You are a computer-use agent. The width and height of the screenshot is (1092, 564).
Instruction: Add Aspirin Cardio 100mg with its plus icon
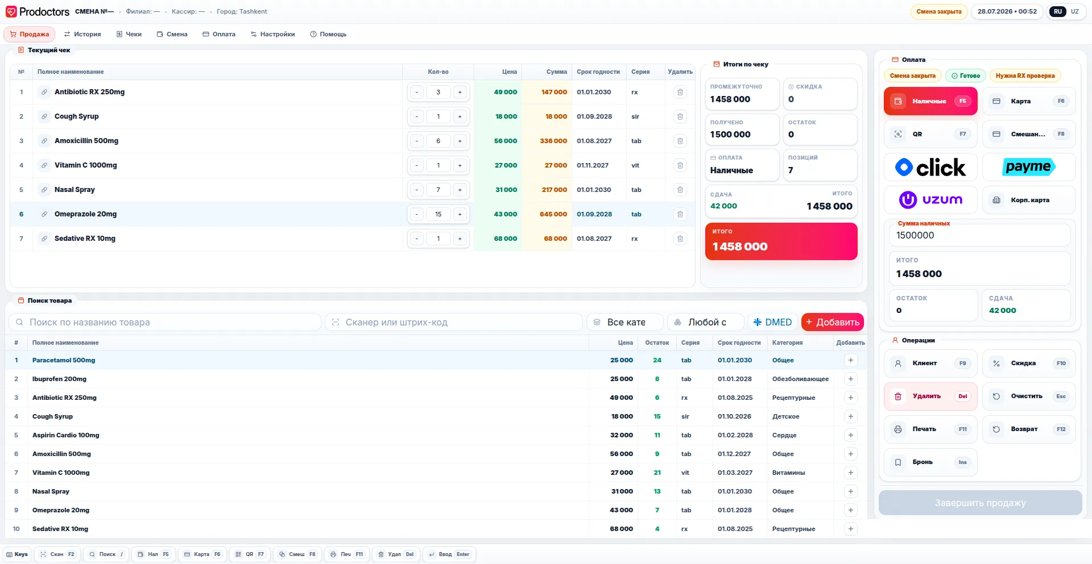pyautogui.click(x=850, y=435)
